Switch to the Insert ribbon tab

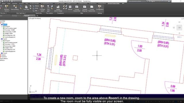click(x=9, y=3)
